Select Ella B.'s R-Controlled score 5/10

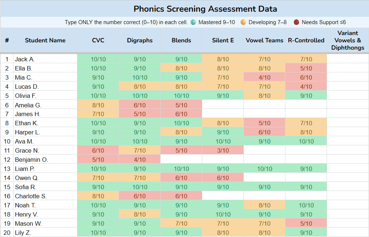306,68
